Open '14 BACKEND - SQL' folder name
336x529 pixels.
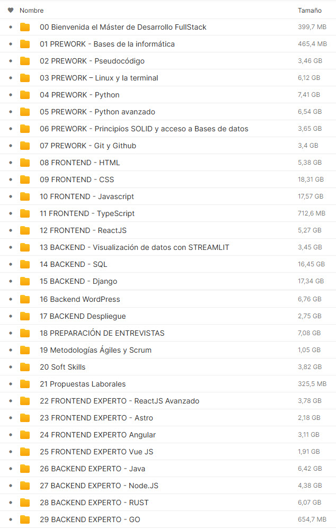point(73,264)
